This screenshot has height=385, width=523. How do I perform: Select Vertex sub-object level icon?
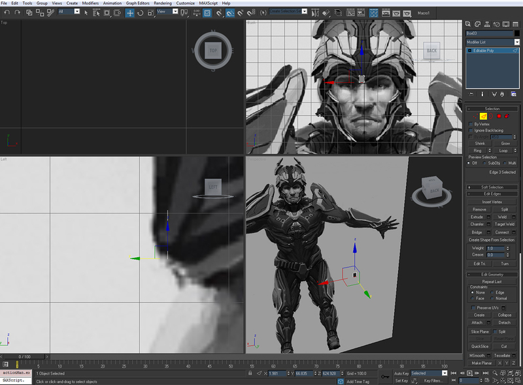pyautogui.click(x=475, y=116)
